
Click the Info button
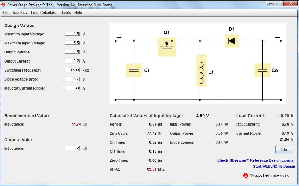(x=284, y=149)
